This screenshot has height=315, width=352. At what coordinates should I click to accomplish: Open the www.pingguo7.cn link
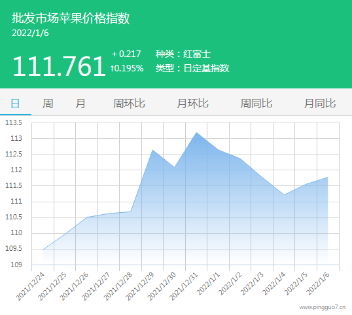[323, 307]
